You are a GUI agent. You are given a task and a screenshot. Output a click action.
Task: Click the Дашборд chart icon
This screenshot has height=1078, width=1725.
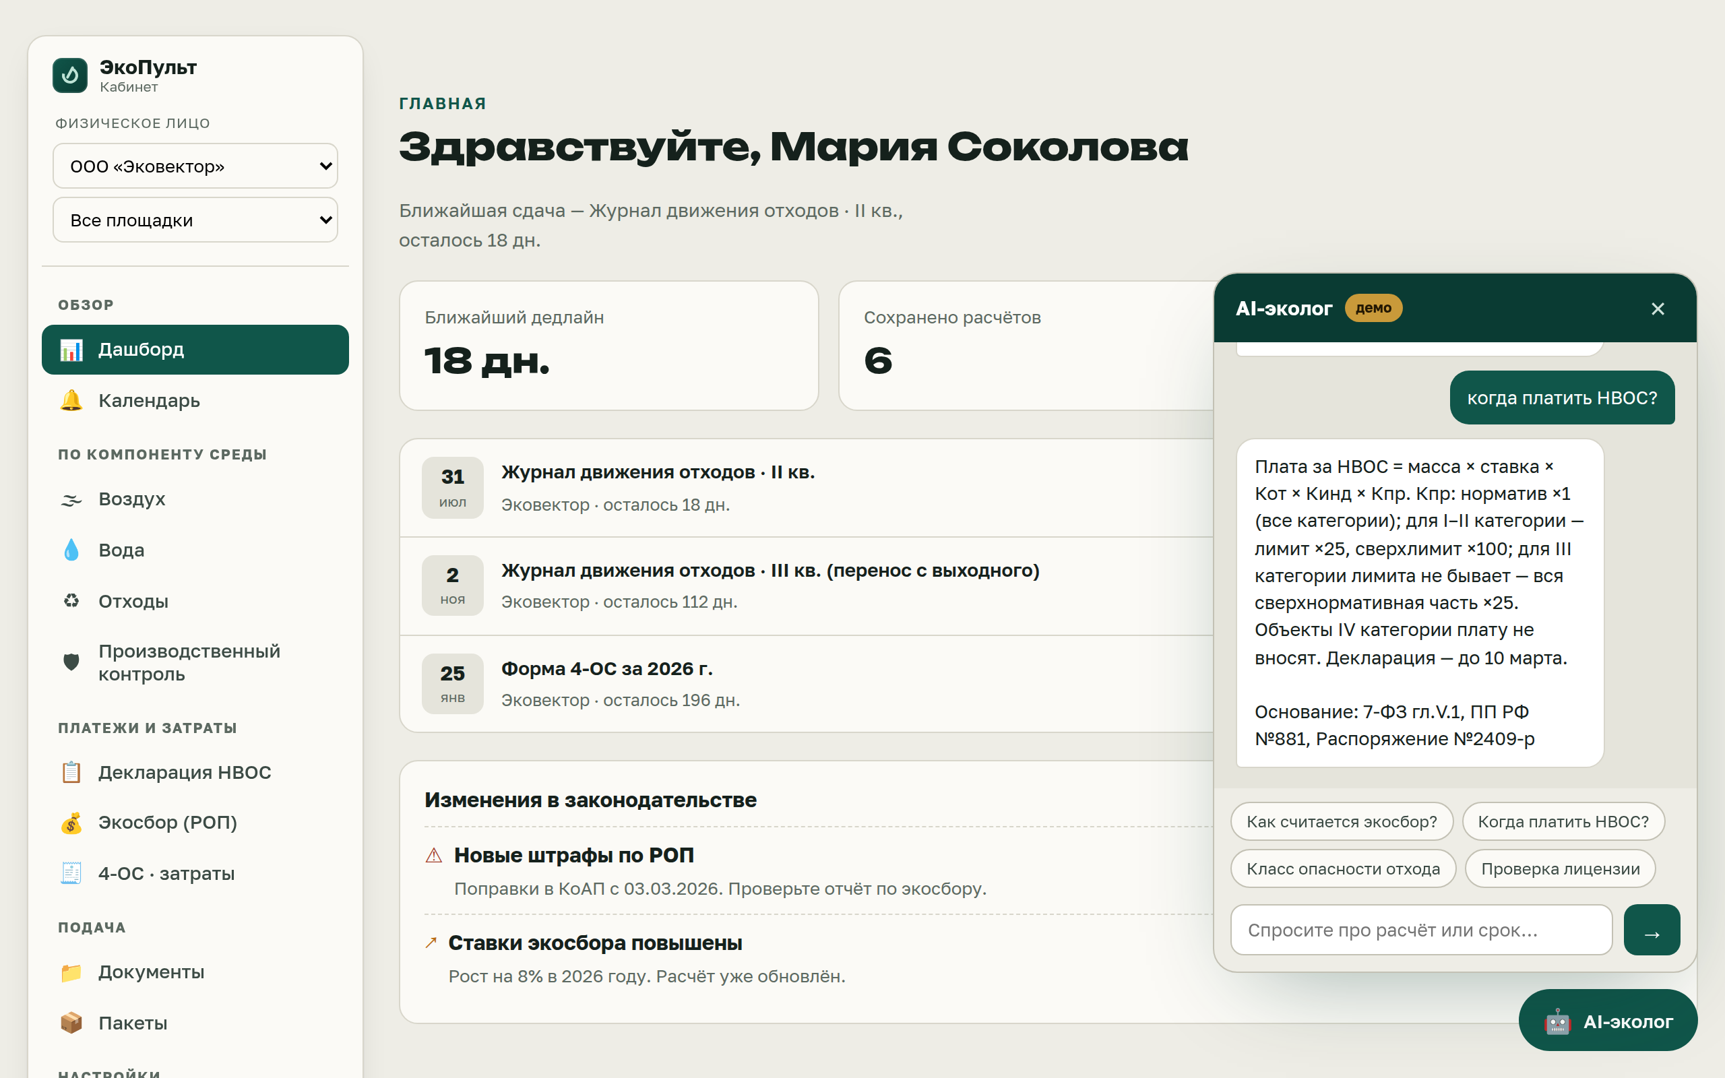click(71, 350)
